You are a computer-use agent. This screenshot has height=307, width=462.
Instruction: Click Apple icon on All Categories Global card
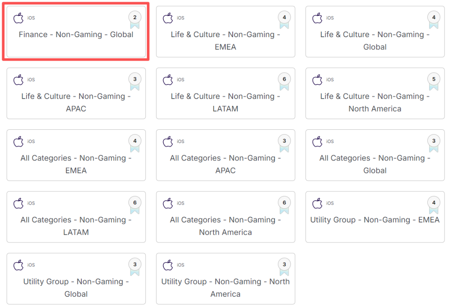point(317,141)
